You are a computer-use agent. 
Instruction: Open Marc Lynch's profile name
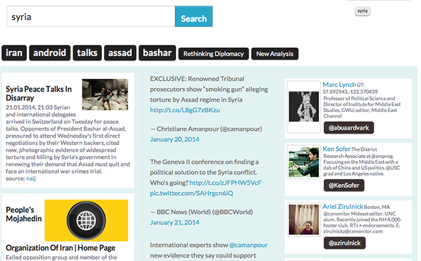click(x=339, y=85)
